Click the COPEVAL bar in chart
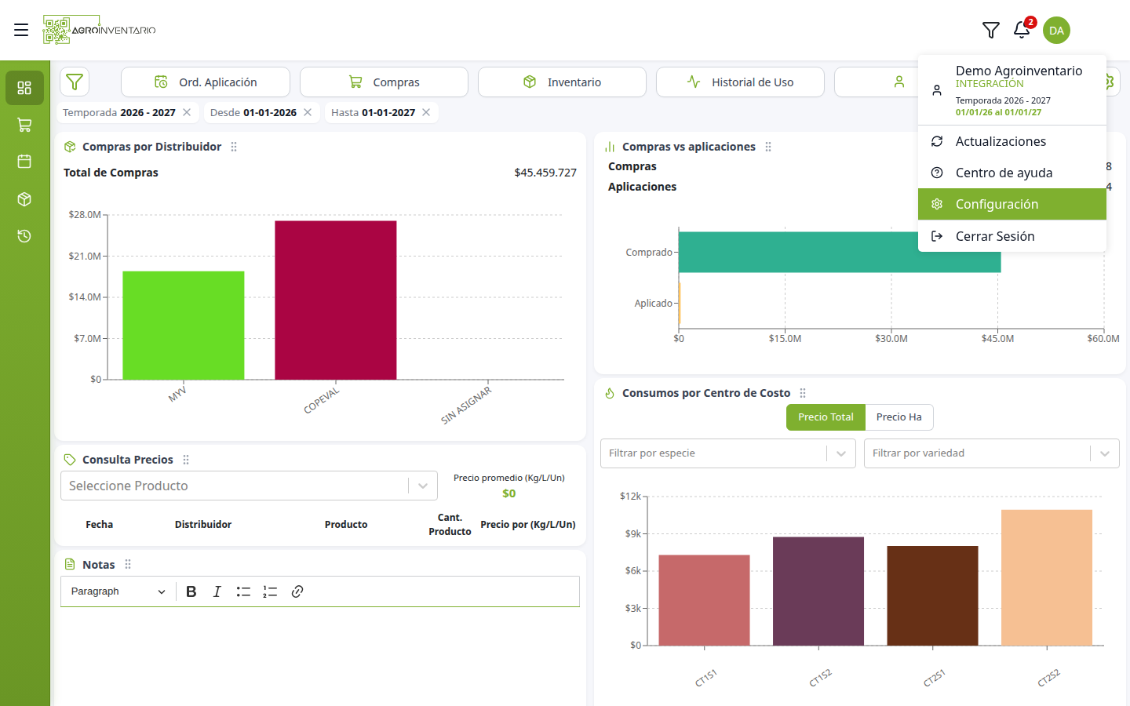1130x706 pixels. [x=336, y=300]
